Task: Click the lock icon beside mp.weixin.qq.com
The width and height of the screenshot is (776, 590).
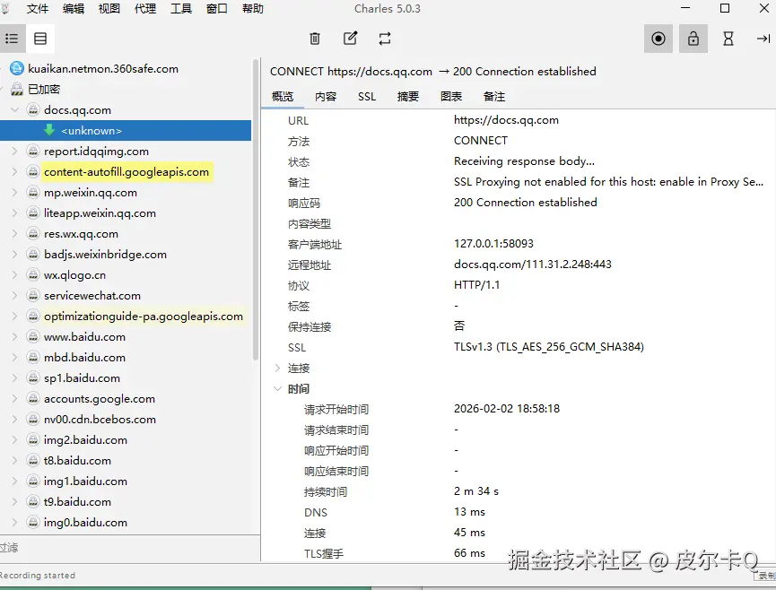Action: click(x=33, y=193)
